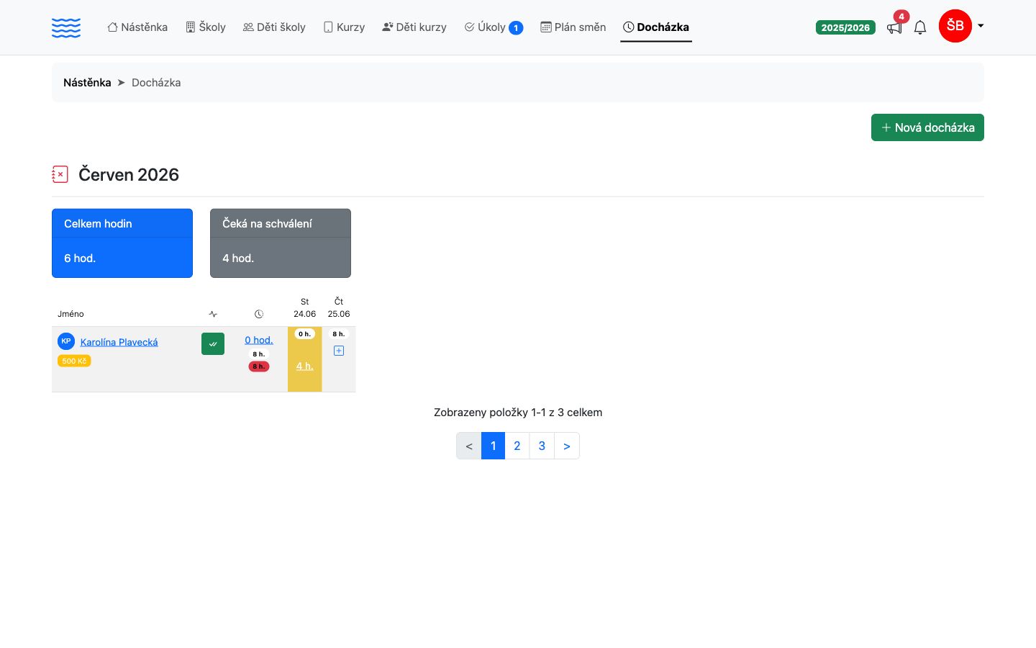Click the yellow 4 h. cell for 24.06
Viewport: 1036px width, 648px height.
pyautogui.click(x=304, y=366)
